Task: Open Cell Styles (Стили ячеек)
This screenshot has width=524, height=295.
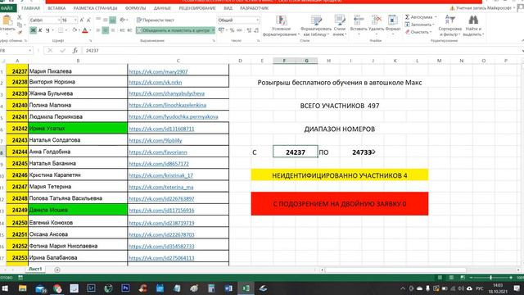Action: point(339,26)
